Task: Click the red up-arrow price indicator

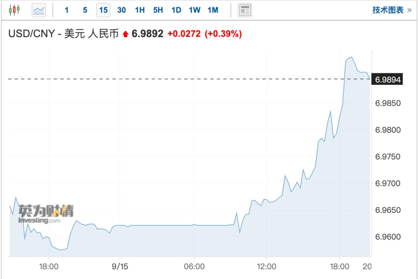Action: pos(125,34)
